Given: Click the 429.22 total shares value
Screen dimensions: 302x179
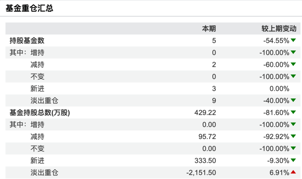Looking at the screenshot, I should [x=205, y=113].
